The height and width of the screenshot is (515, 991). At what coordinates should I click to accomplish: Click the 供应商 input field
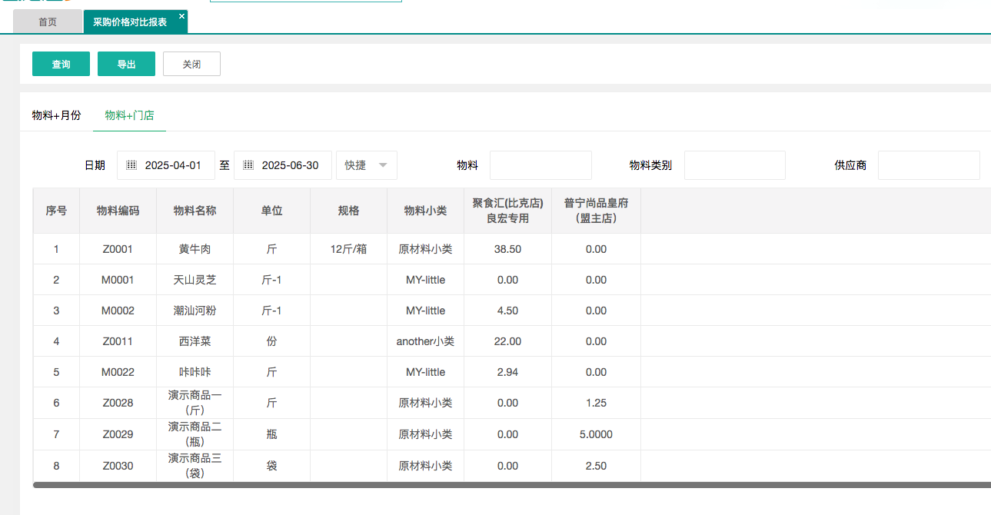[928, 165]
